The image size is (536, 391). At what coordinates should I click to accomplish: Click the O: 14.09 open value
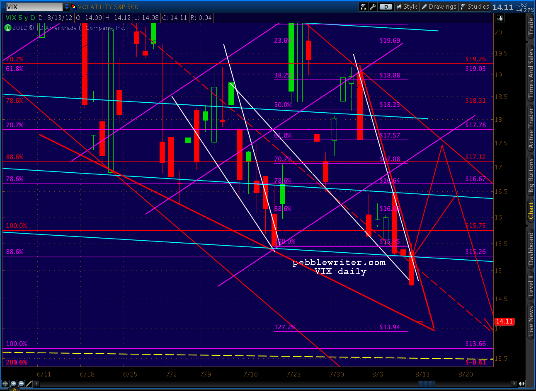coord(90,17)
